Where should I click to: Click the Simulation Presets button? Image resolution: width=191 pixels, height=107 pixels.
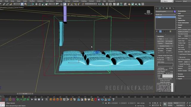165,46
